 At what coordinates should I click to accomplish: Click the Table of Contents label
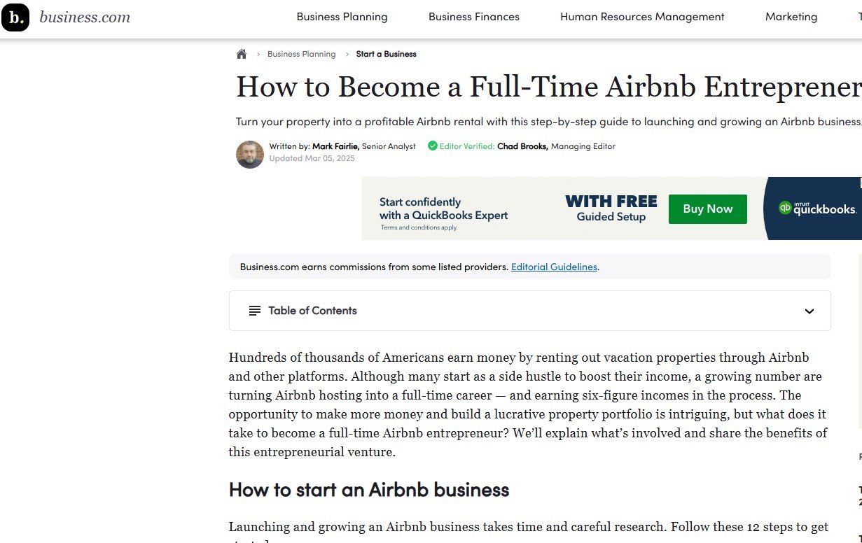tap(312, 311)
